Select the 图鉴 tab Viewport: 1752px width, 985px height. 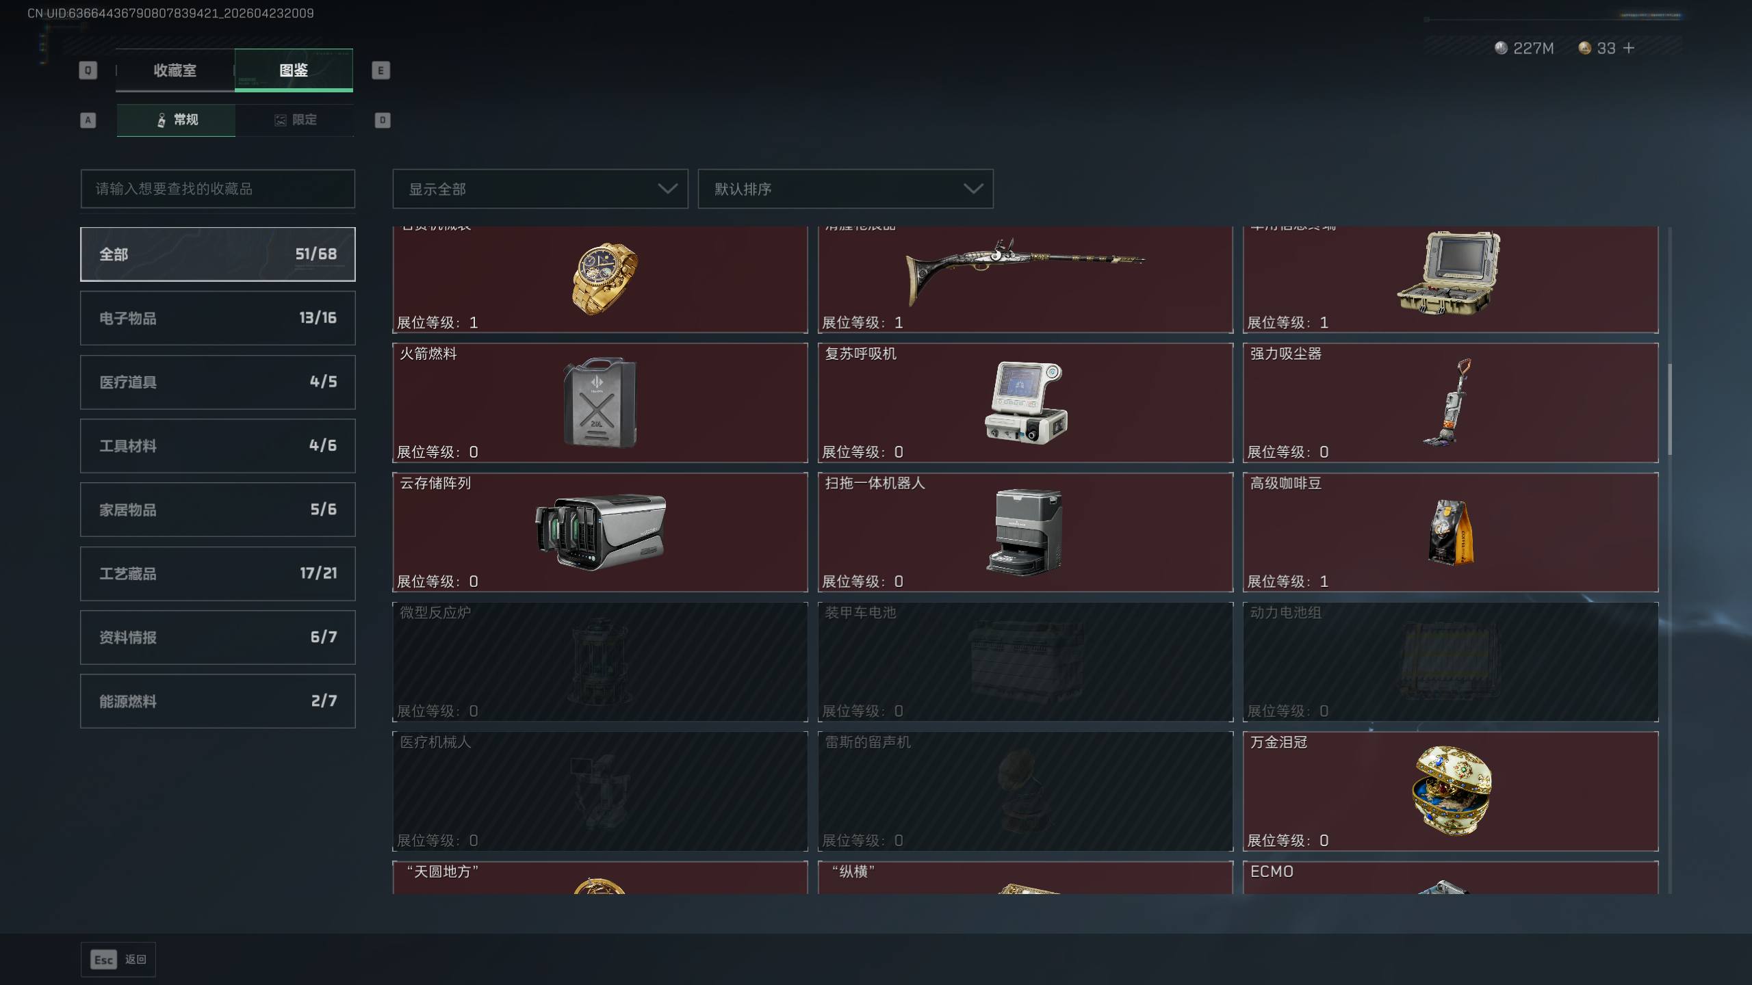click(x=294, y=70)
